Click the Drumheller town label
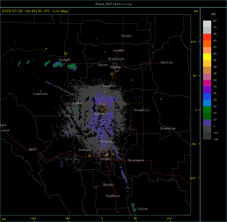Viewport: 227px width, 222px height. 168,128
